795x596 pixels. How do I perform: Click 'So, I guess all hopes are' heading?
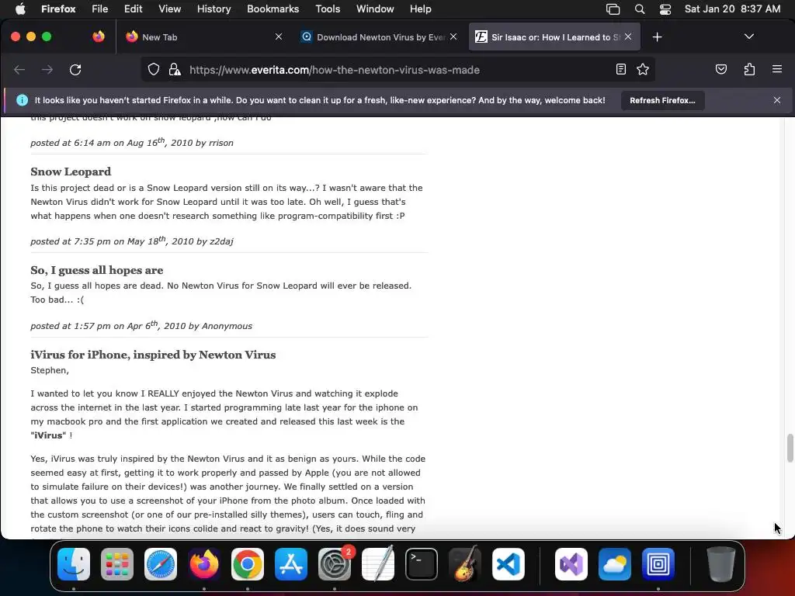point(97,270)
